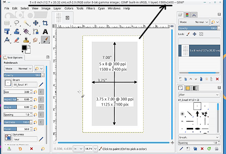Toggle lock pixels paintbrush icon
This screenshot has height=154, width=226.
188,34
